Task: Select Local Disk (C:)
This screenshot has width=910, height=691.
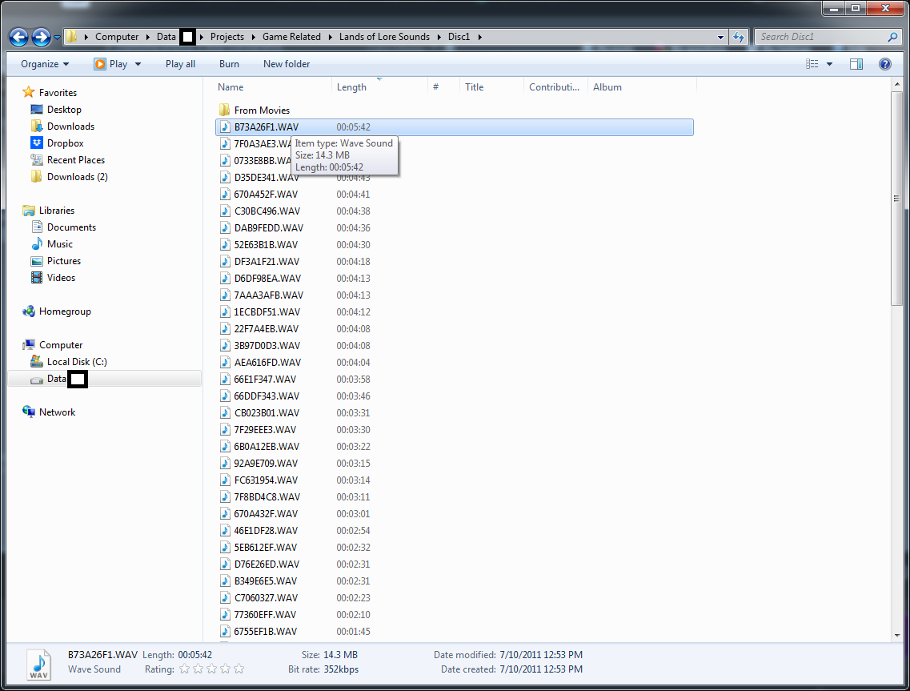Action: pos(77,362)
